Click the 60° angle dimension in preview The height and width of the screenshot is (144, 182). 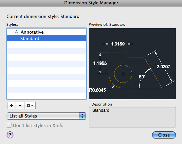142,77
